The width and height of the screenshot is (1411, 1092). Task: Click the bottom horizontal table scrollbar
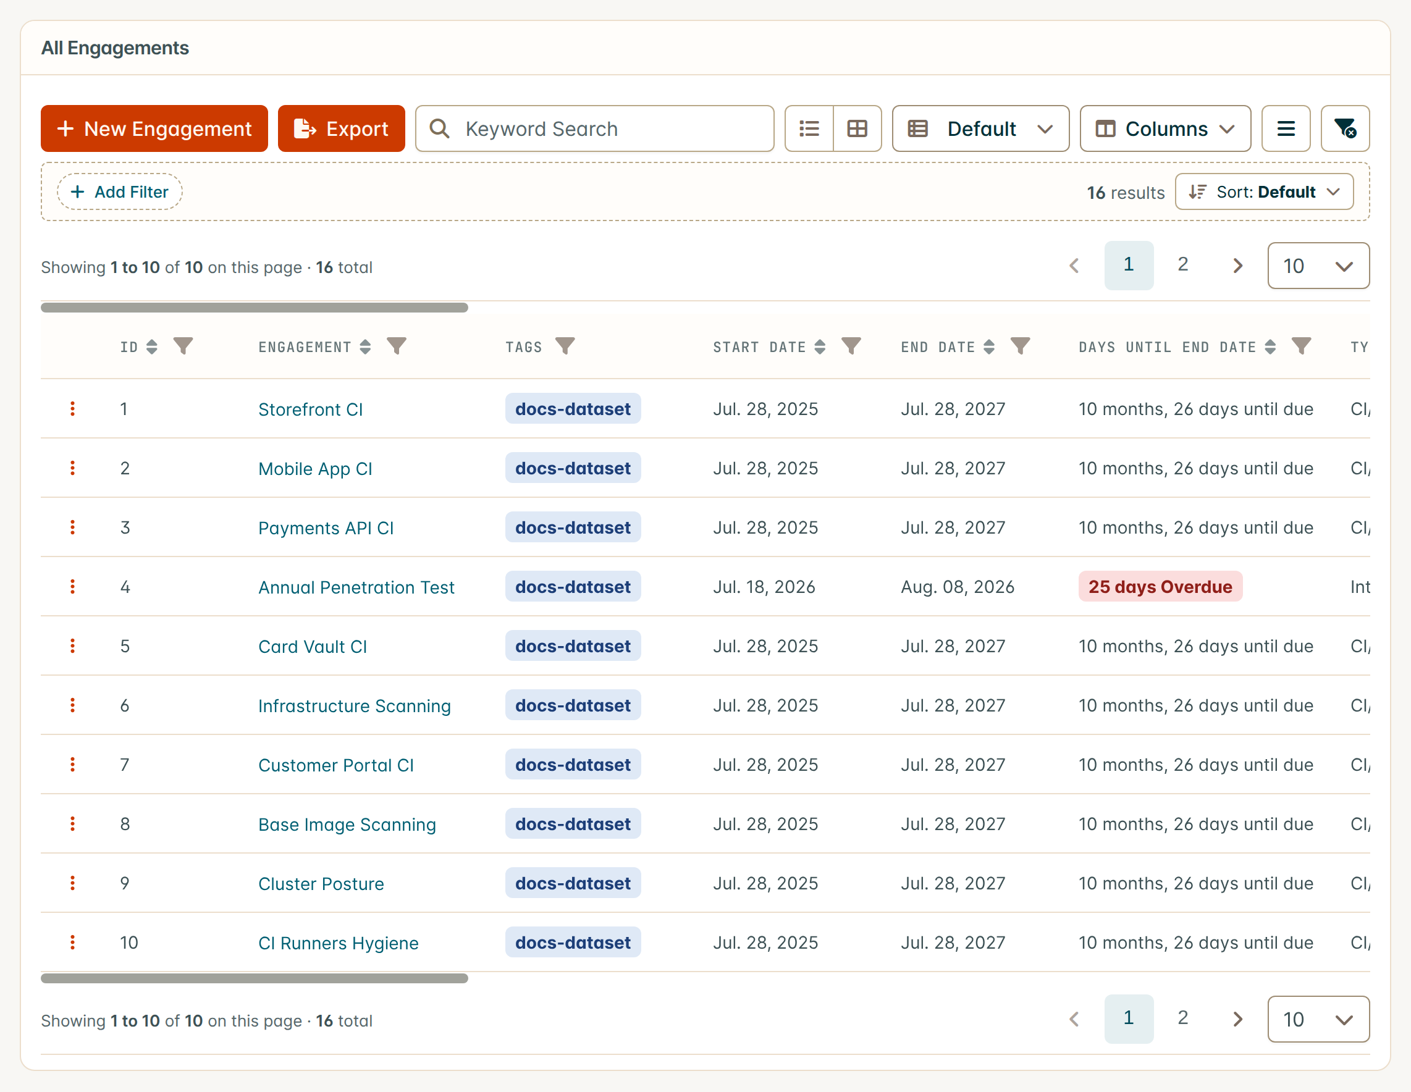click(255, 978)
